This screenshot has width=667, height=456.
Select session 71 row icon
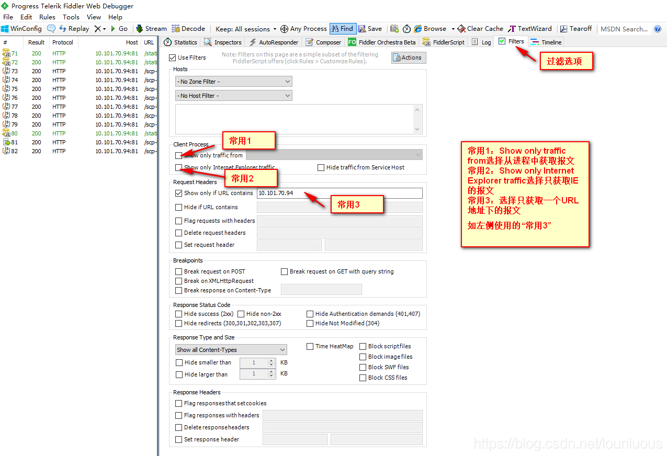click(6, 53)
